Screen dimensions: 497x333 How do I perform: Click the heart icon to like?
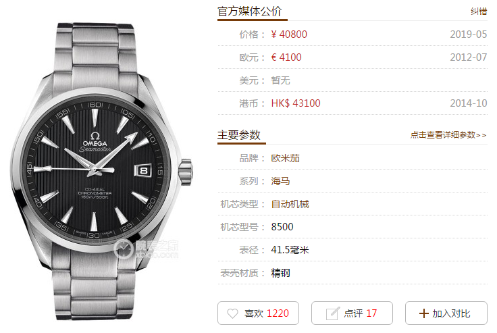tap(232, 313)
